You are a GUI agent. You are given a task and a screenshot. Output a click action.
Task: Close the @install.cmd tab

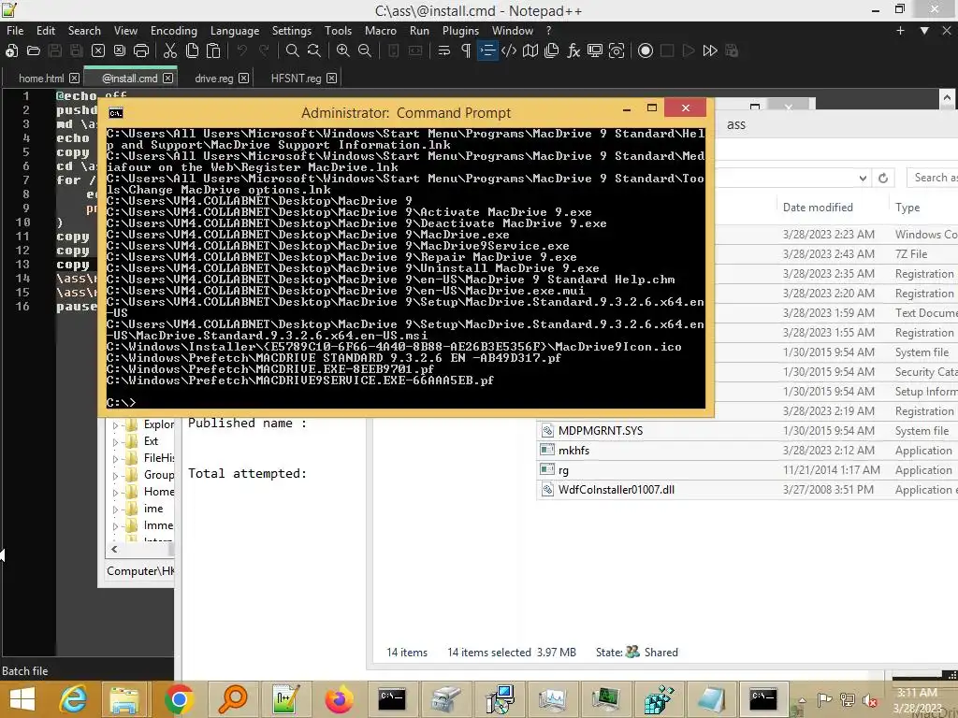pyautogui.click(x=168, y=79)
